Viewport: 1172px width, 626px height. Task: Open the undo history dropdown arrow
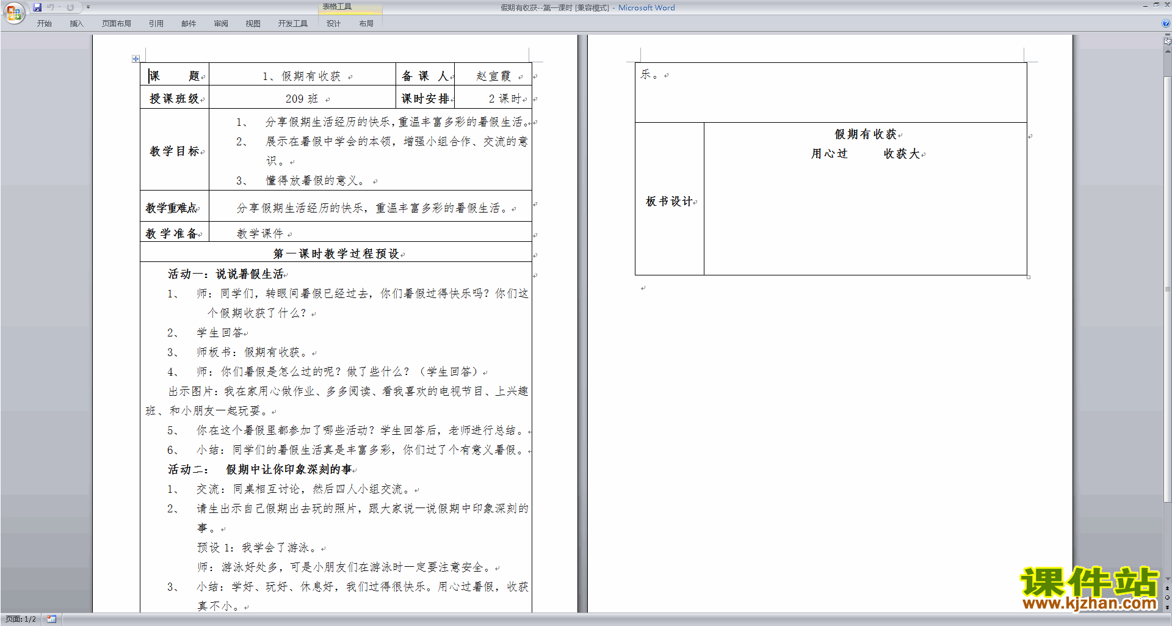59,7
